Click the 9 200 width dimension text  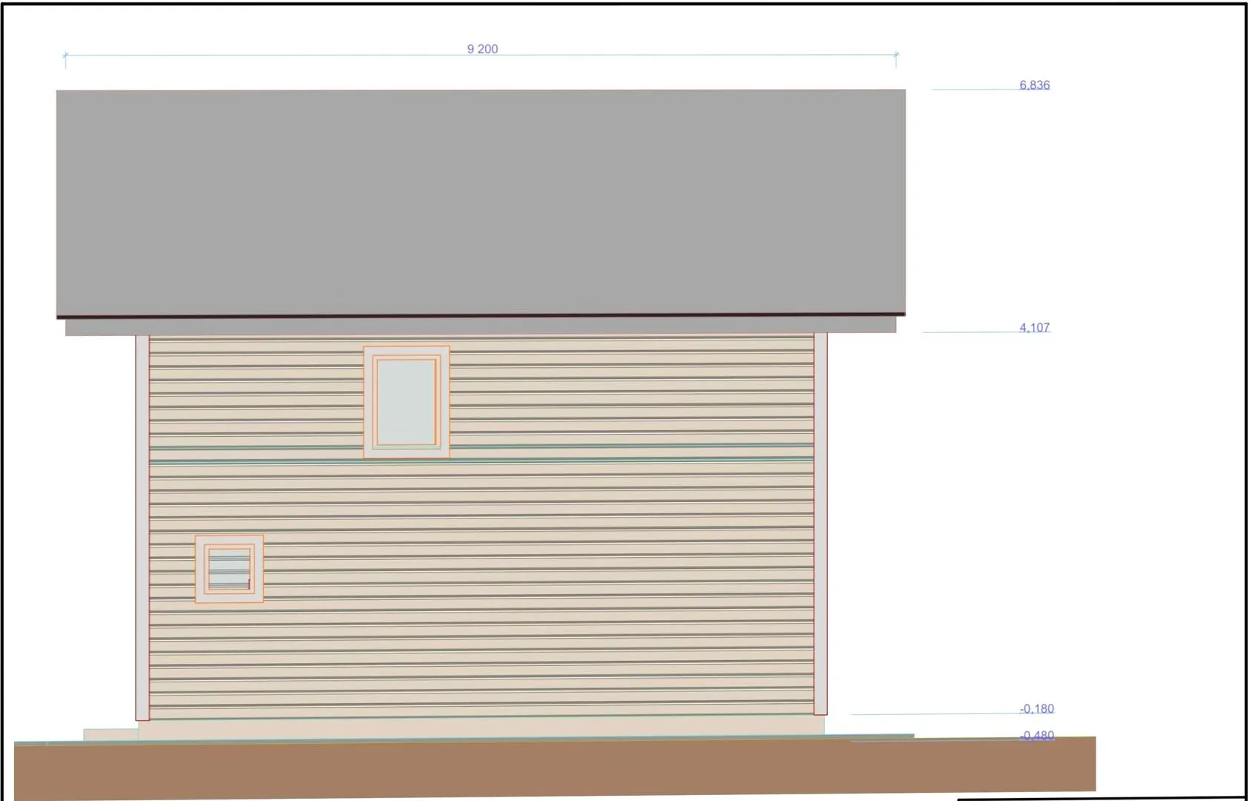coord(482,49)
